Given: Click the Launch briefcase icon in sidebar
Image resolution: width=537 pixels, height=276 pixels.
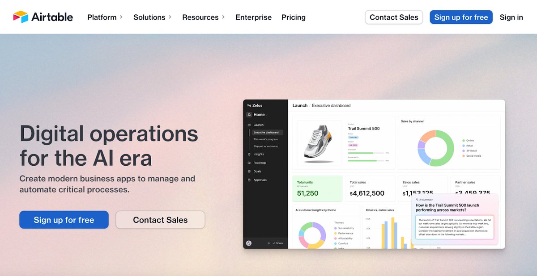Looking at the screenshot, I should point(249,125).
